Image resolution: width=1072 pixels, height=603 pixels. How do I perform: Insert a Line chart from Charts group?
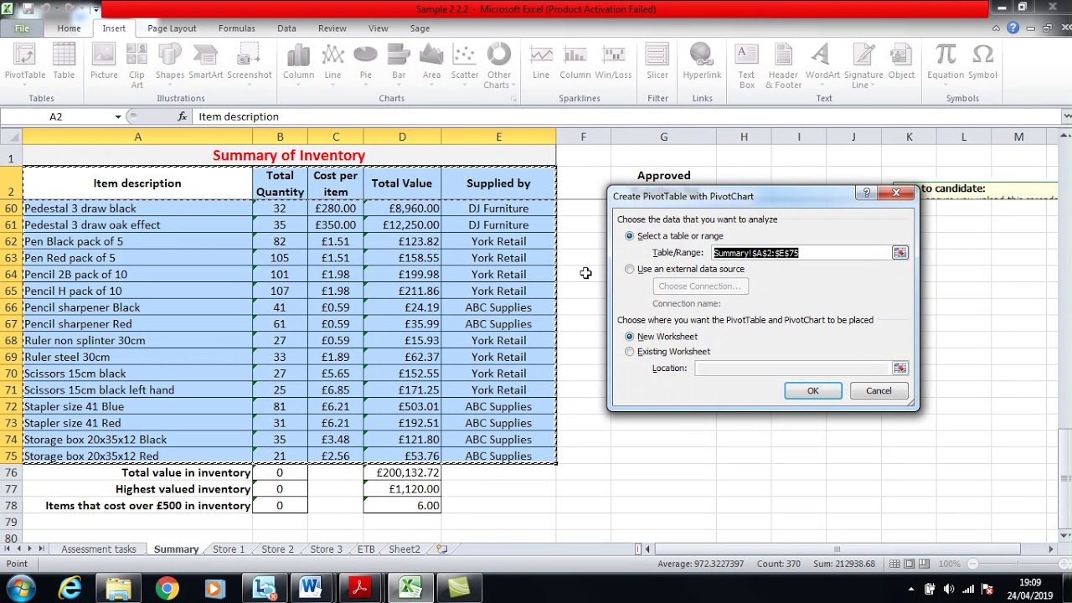(332, 65)
